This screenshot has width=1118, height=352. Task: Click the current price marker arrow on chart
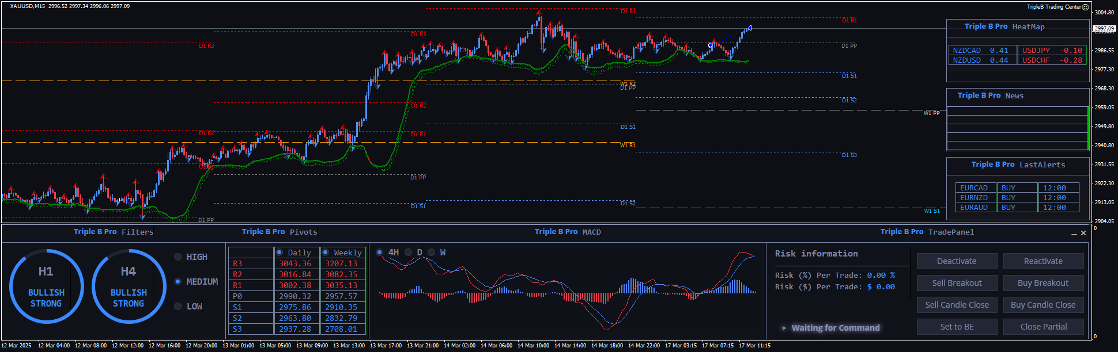[749, 28]
